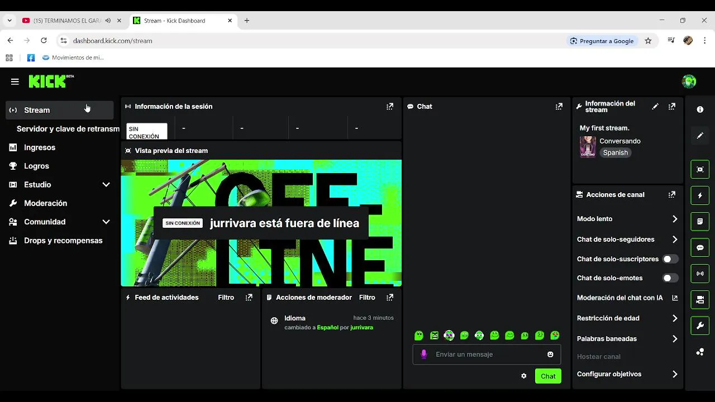715x402 pixels.
Task: Click the Spanish language tag
Action: coord(615,152)
